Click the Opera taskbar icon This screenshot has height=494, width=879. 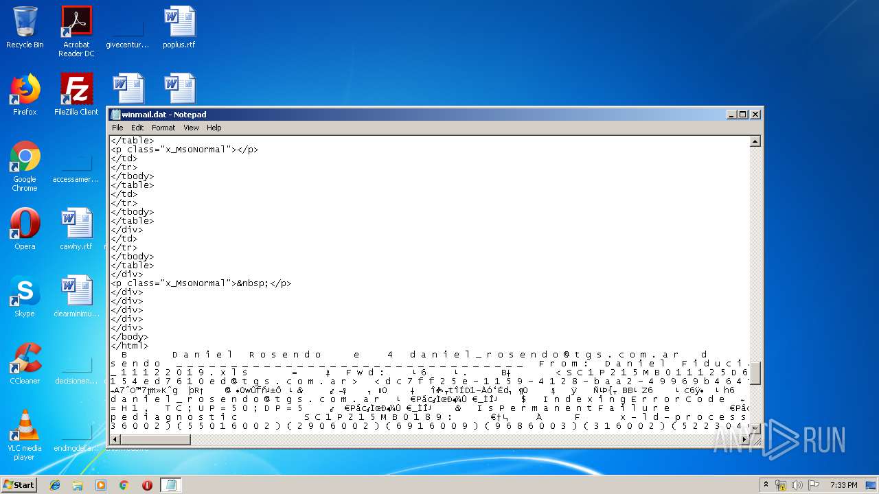[x=147, y=485]
